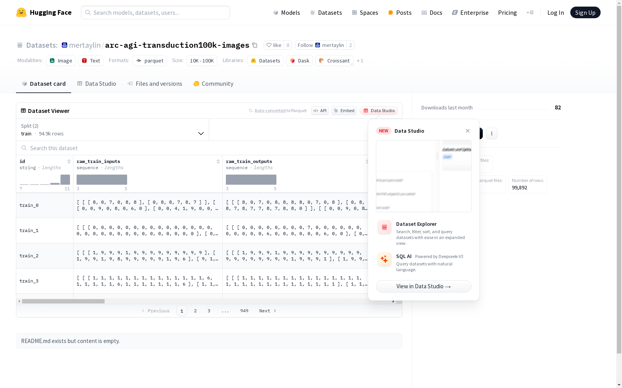
Task: Click the train_0 row id cell
Action: pyautogui.click(x=45, y=205)
